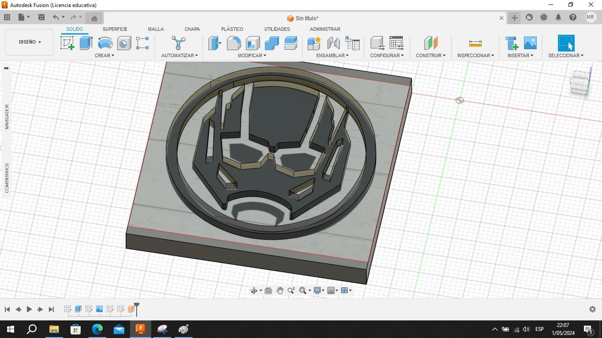Jump to the timeline end

point(51,309)
